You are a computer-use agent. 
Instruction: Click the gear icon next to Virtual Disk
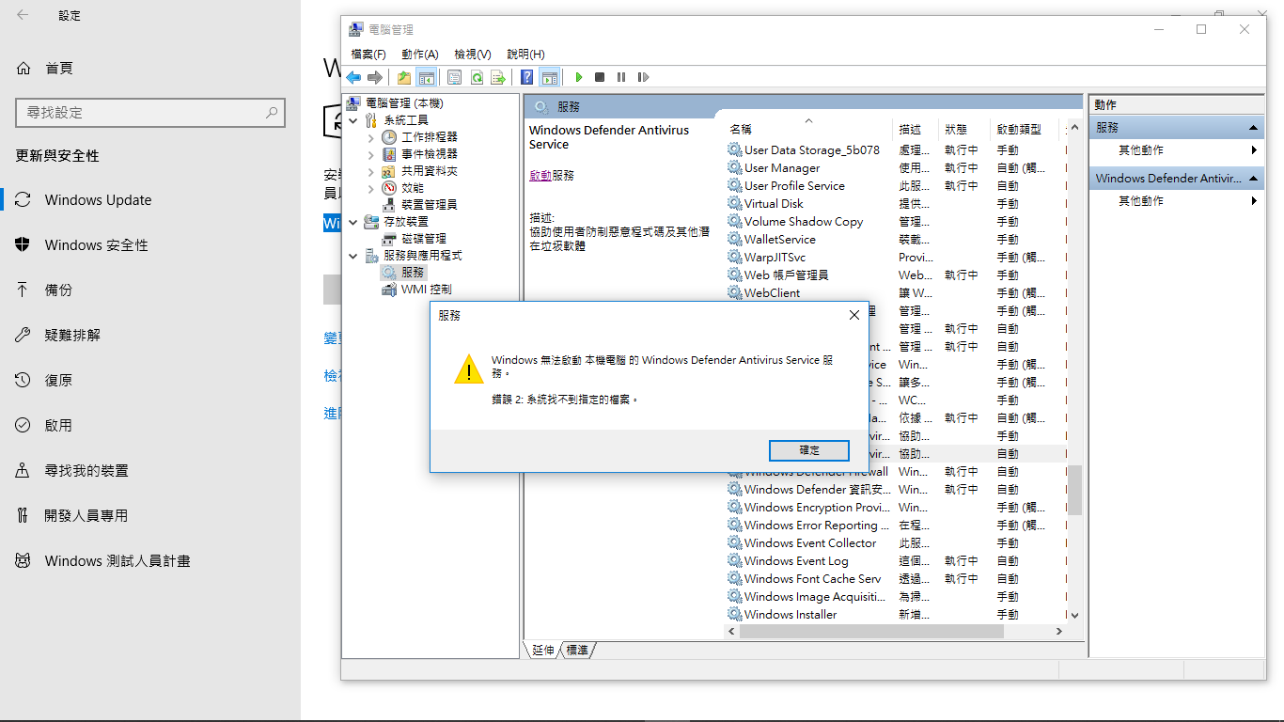tap(735, 203)
